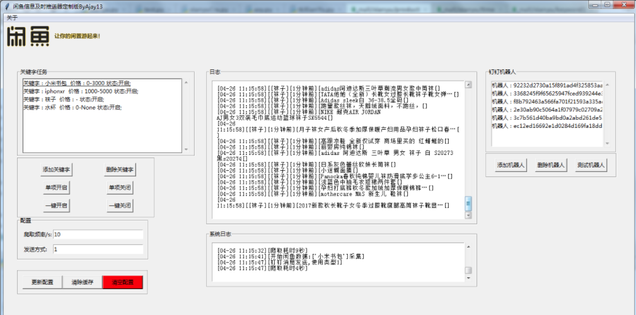Click system log line 开始闲鱼数据 小米书包
636x315 pixels.
[x=291, y=256]
